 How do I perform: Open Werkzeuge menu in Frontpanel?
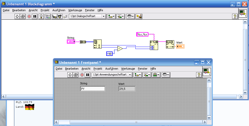pos(128,69)
